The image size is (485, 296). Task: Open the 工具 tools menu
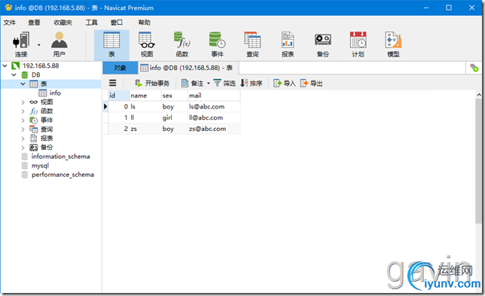pyautogui.click(x=92, y=23)
